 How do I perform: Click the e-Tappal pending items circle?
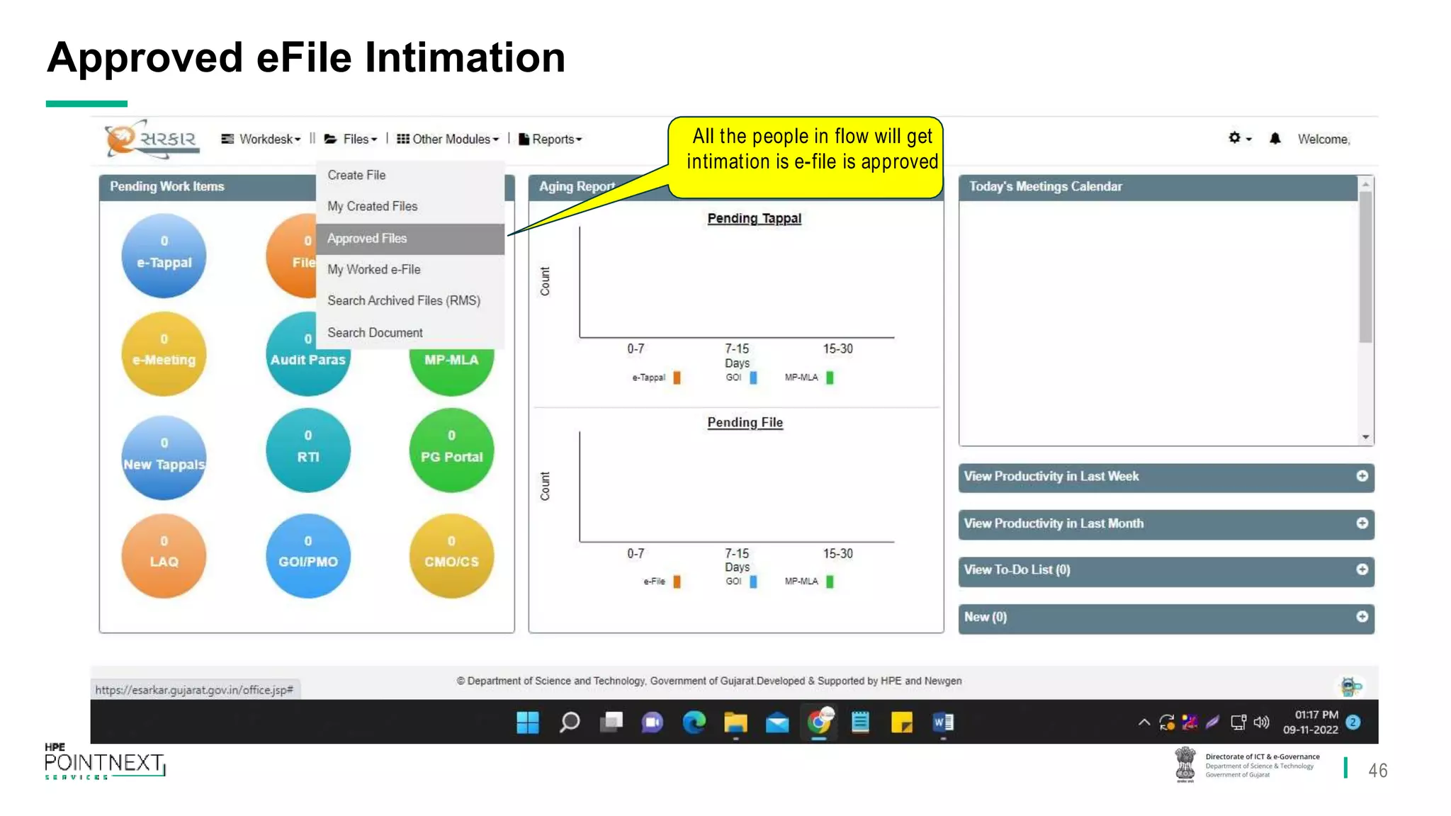pos(164,255)
